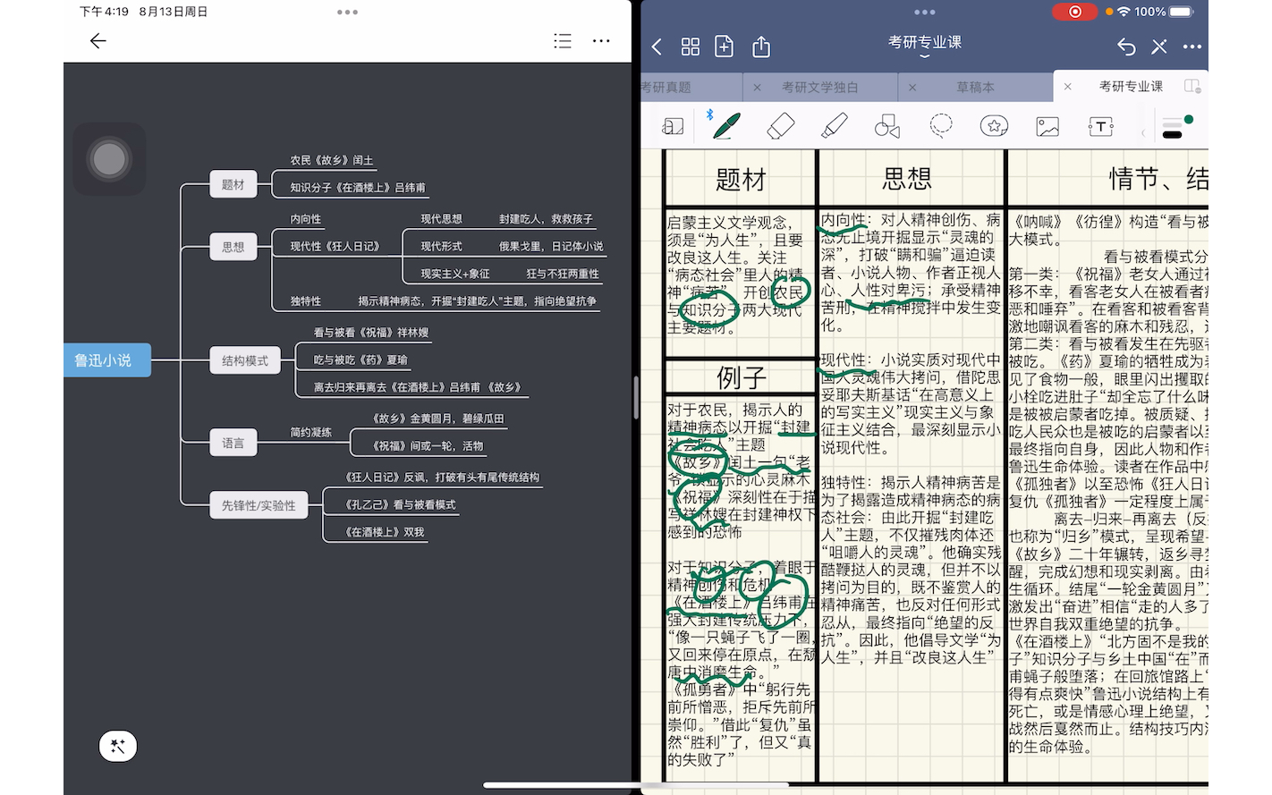Select the Shapes tool
The height and width of the screenshot is (795, 1272).
coord(887,126)
